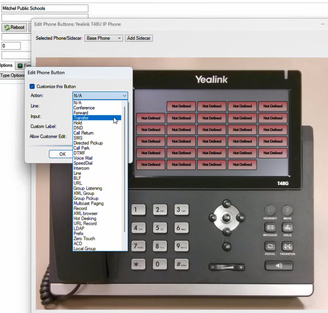Pick Call Park in the Action list
The image size is (328, 313).
[97, 148]
